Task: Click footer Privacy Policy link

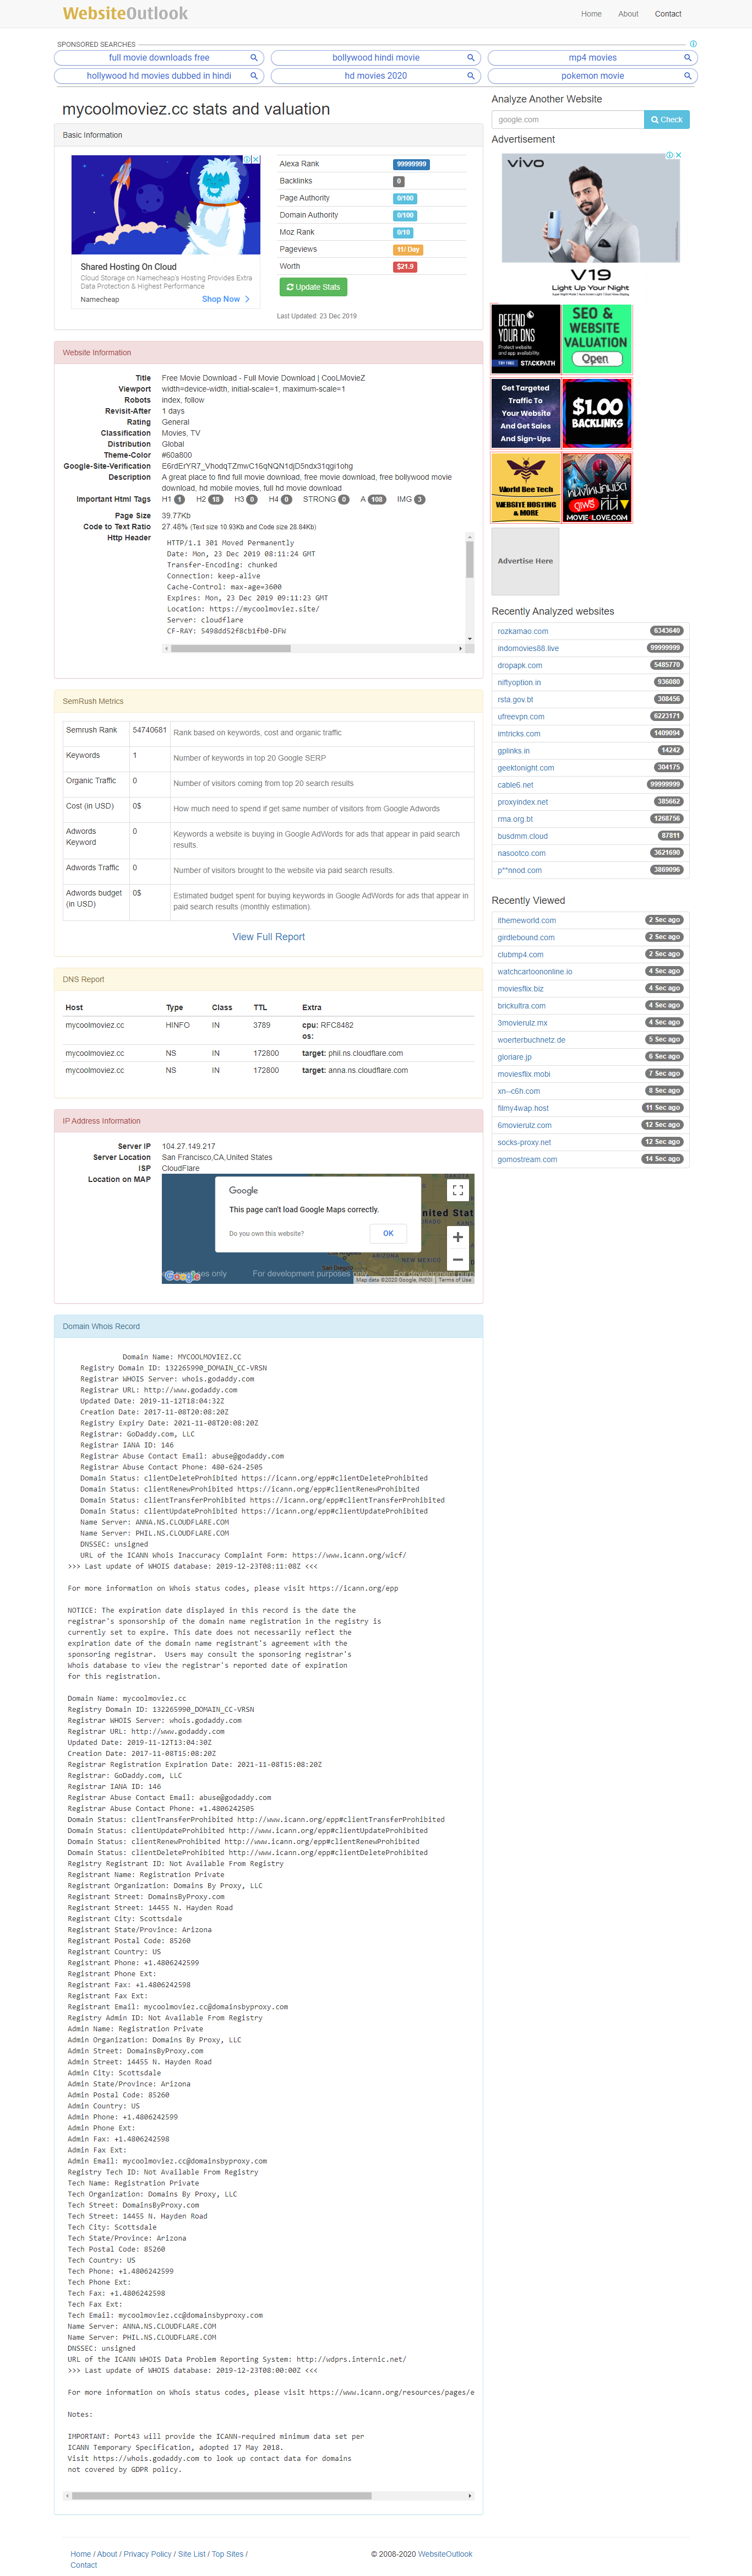Action: coord(147,2554)
